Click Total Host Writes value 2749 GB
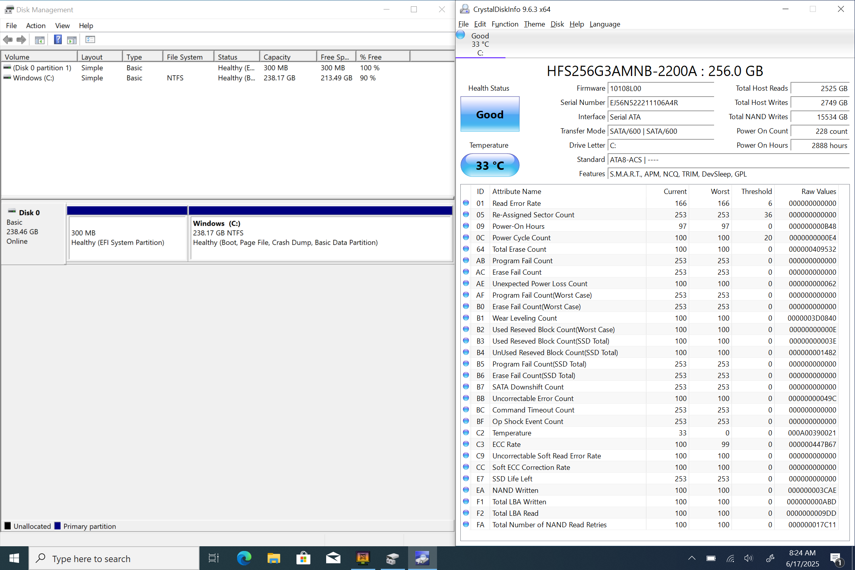This screenshot has width=855, height=570. 820,103
